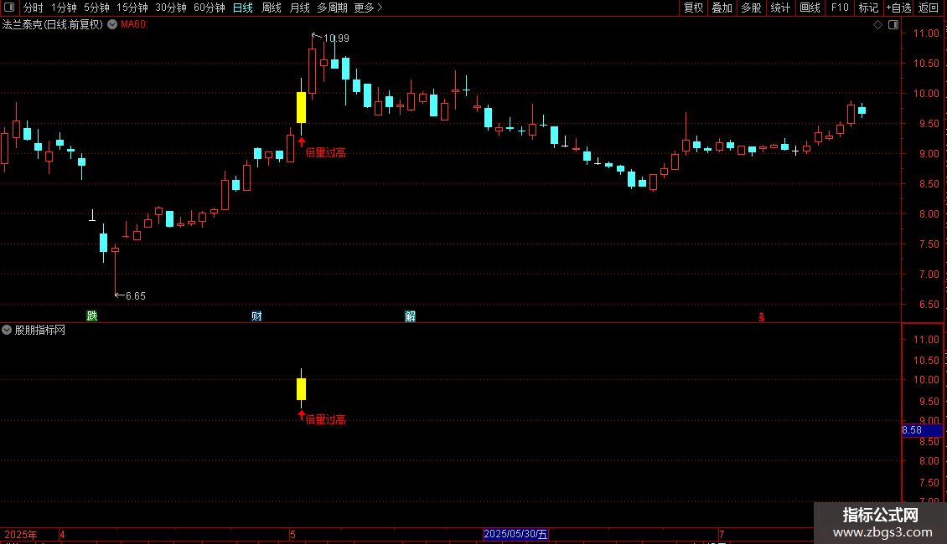Click the MA60 indicator label

pyautogui.click(x=134, y=24)
